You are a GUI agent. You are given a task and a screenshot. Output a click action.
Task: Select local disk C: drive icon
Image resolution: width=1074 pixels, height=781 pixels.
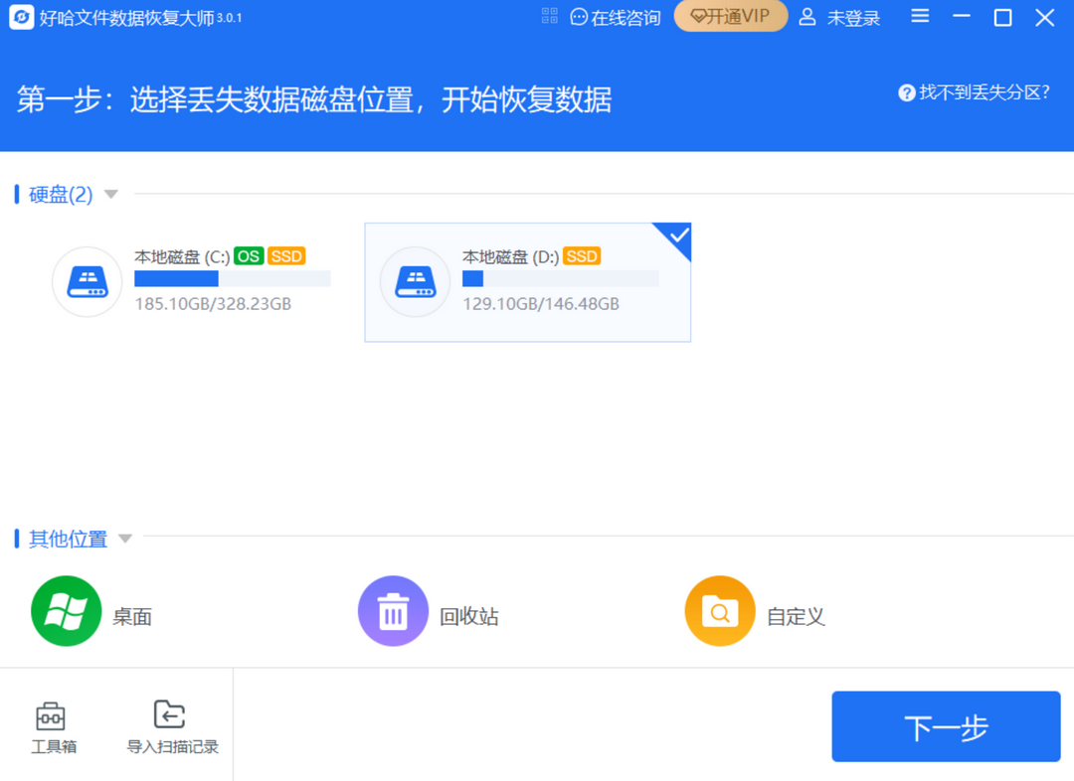click(x=88, y=282)
